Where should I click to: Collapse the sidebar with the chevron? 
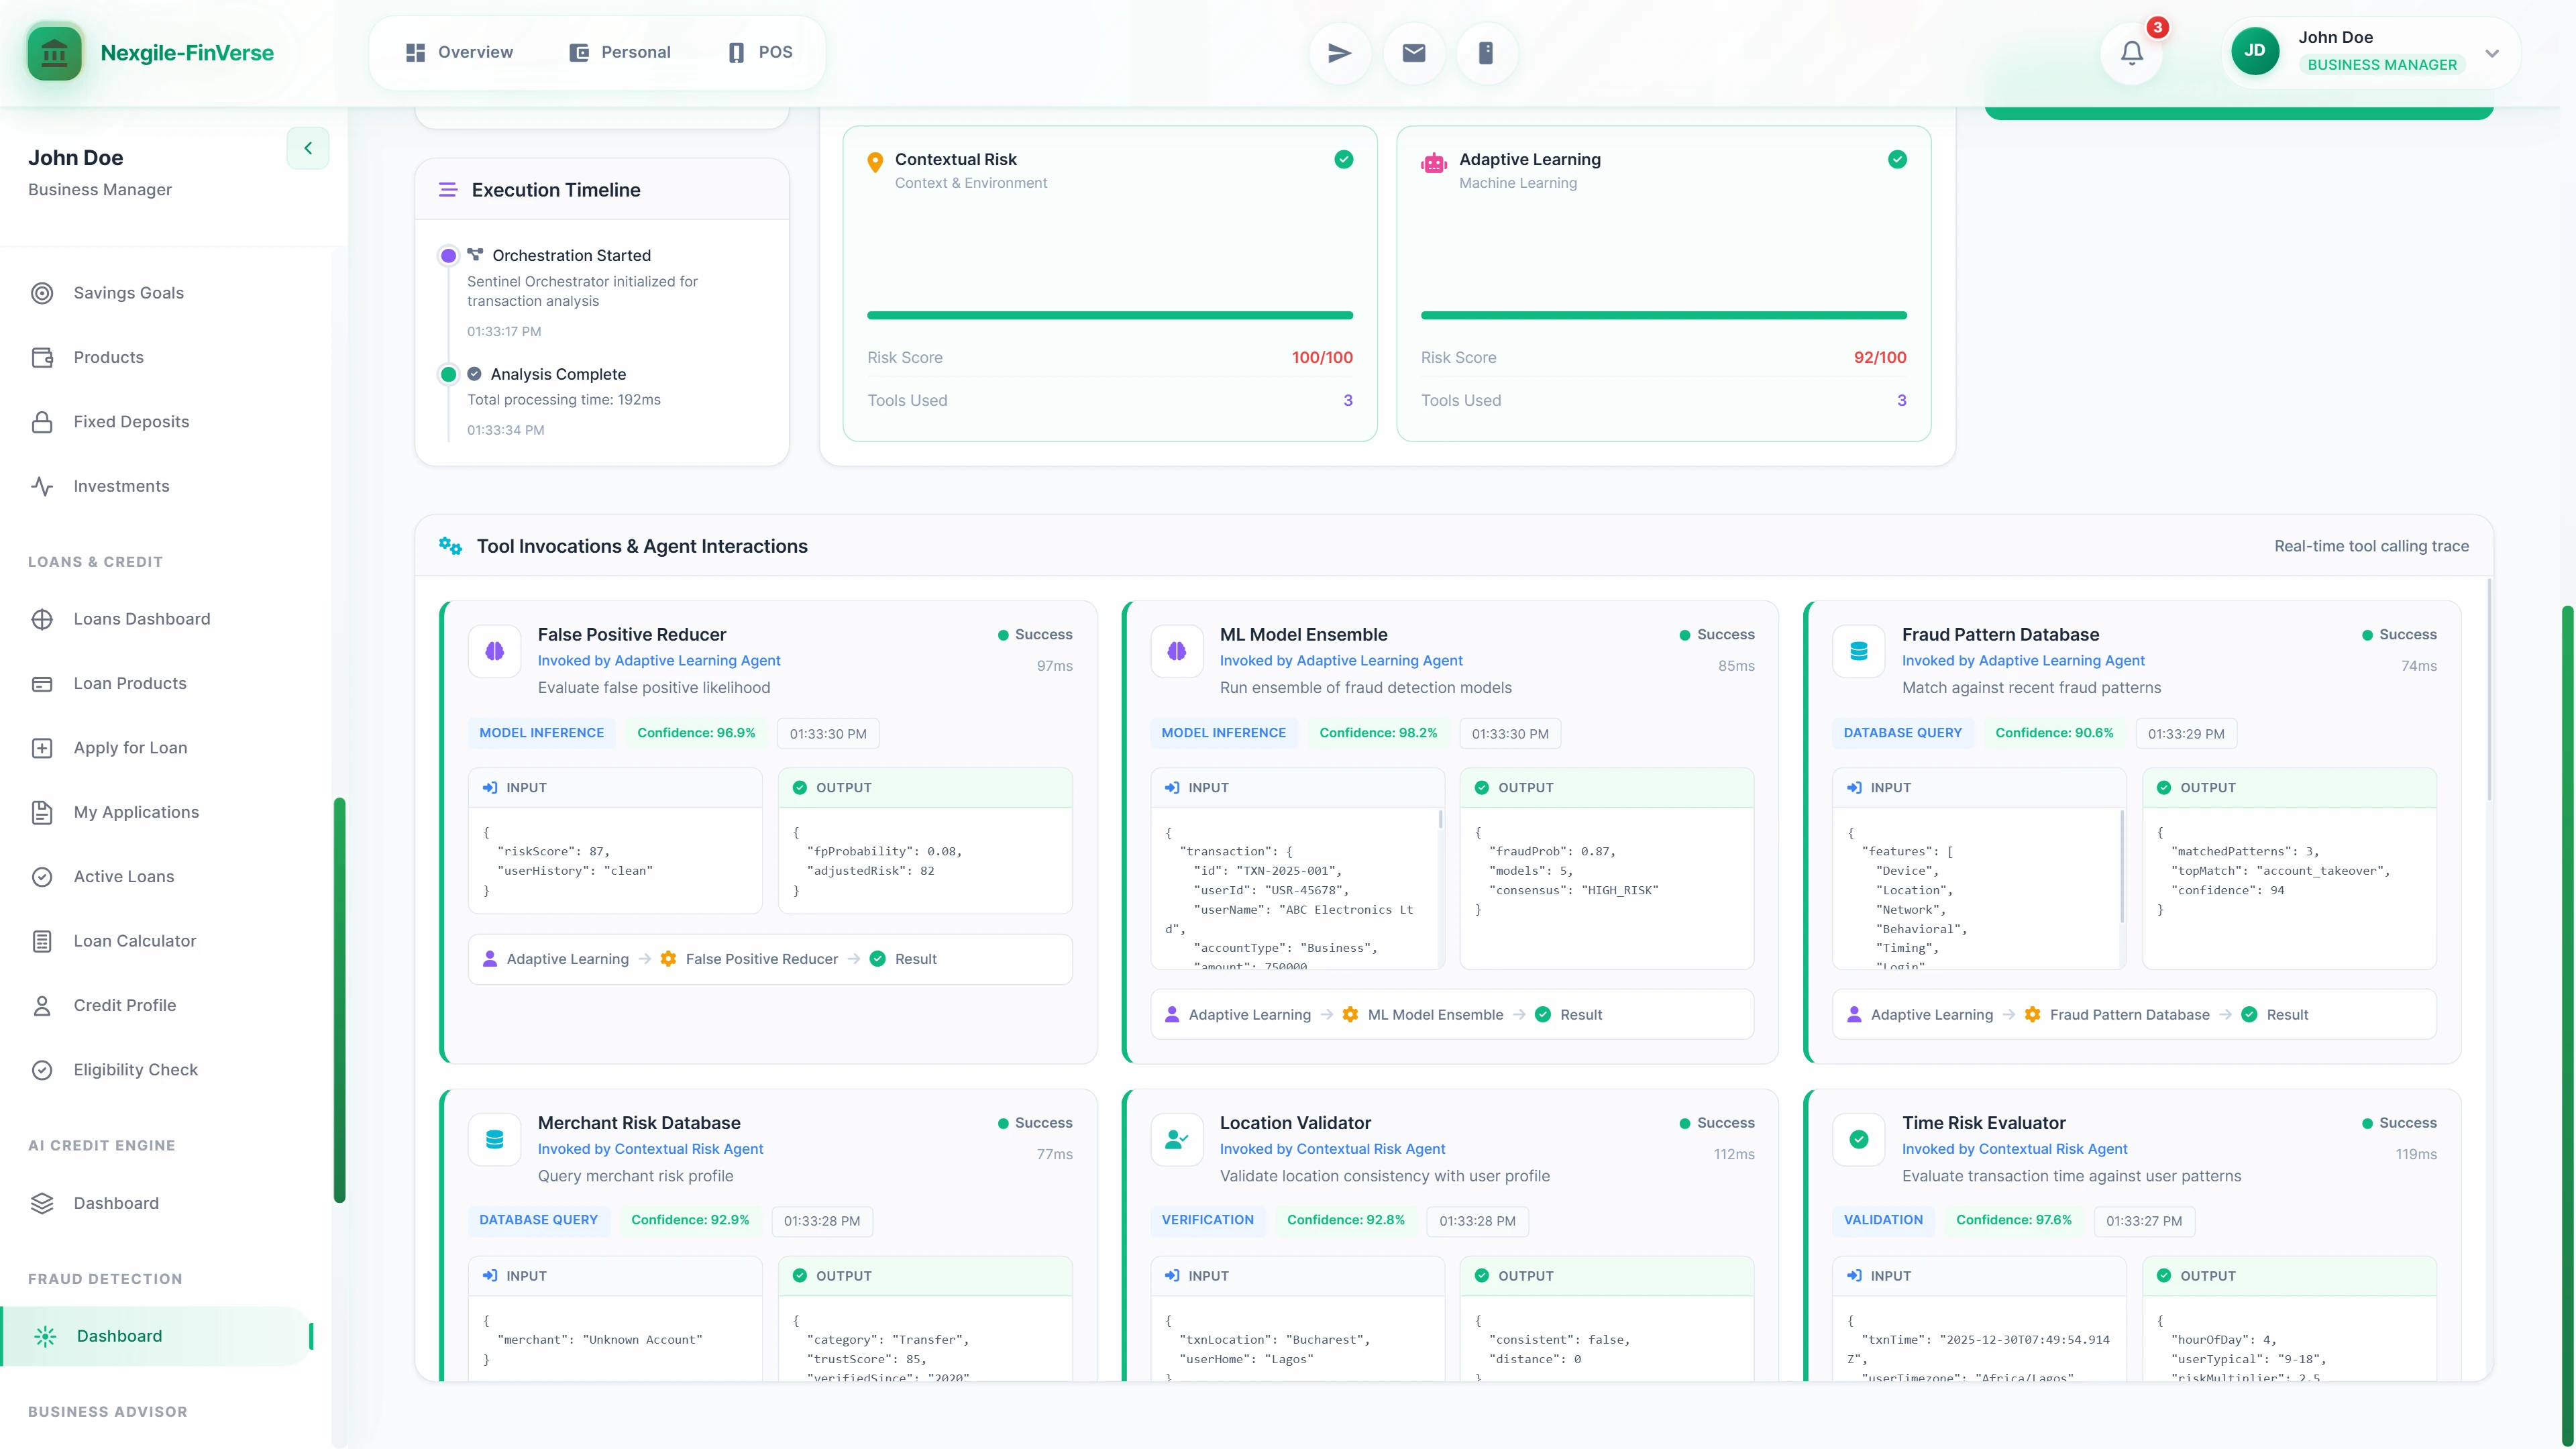pyautogui.click(x=307, y=148)
